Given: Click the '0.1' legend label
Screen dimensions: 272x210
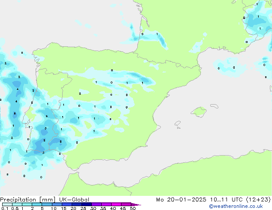Looking at the screenshot, I should [5, 208].
